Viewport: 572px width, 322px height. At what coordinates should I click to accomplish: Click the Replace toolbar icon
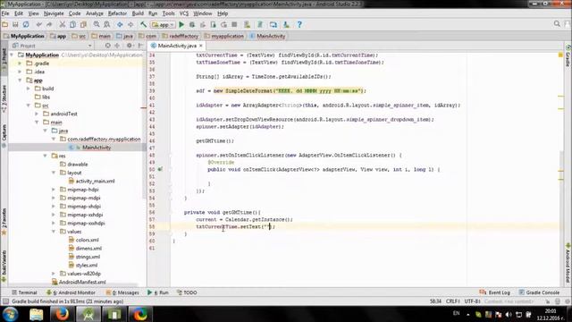107,24
